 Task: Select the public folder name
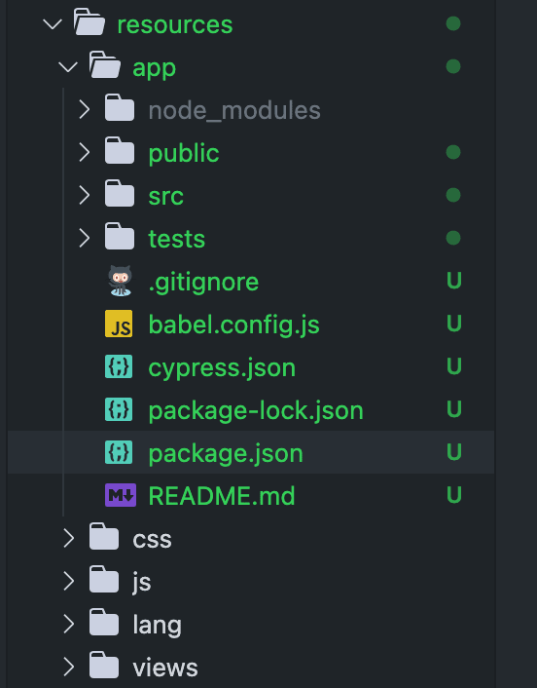click(184, 154)
